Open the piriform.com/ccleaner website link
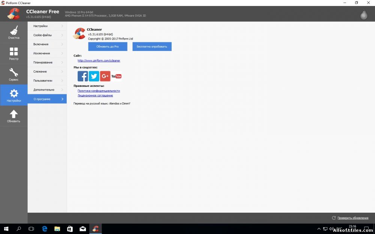375x234 pixels. (99, 61)
